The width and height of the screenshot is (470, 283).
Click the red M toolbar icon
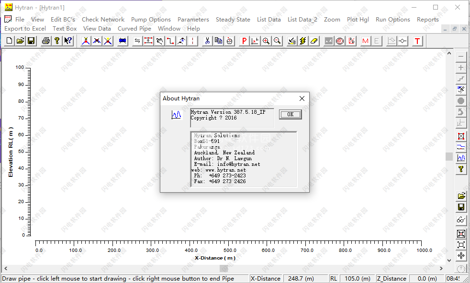click(x=365, y=41)
